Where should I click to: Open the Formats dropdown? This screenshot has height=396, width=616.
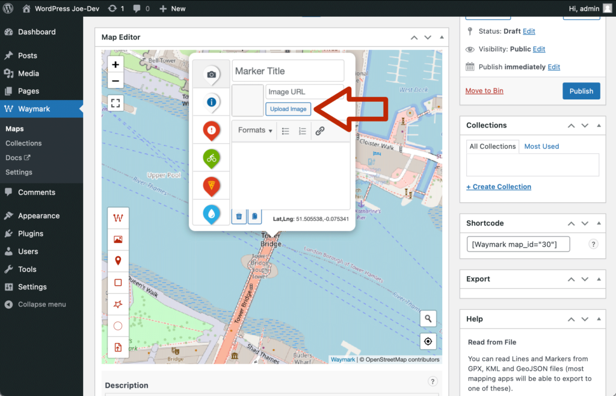point(255,131)
